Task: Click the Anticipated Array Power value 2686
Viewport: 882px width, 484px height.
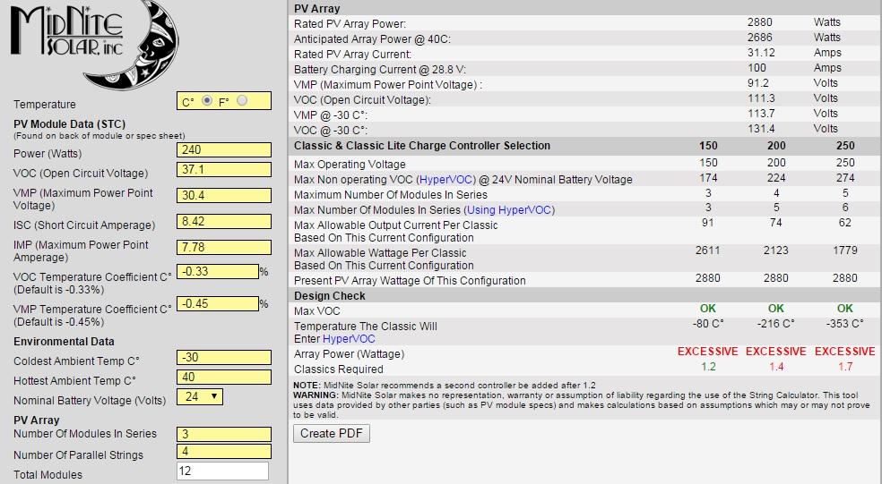Action: point(759,38)
